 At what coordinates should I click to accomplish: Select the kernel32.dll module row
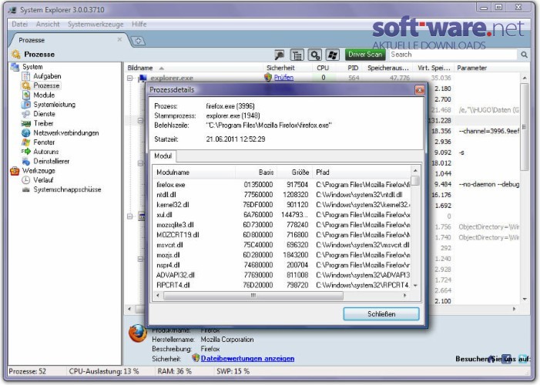(283, 205)
